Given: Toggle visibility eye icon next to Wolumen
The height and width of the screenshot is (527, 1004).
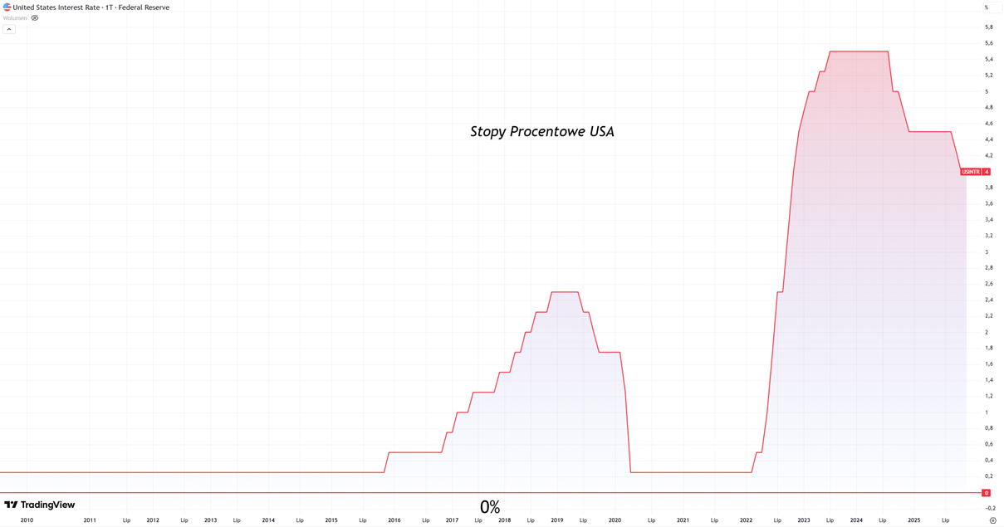Looking at the screenshot, I should click(x=35, y=18).
